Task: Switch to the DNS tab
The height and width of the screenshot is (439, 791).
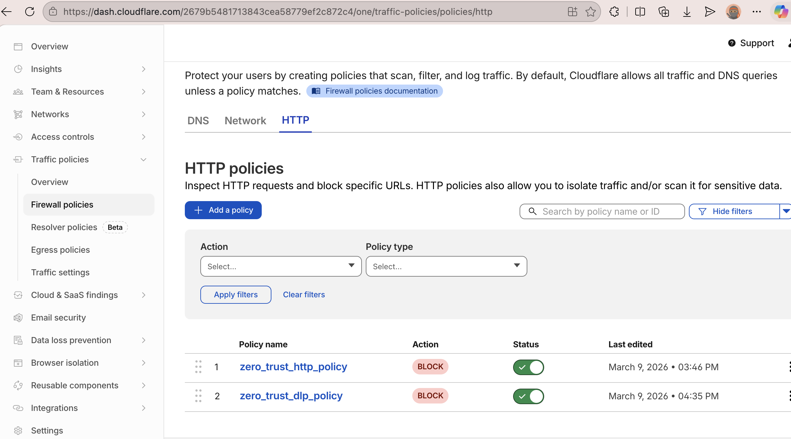Action: point(198,120)
